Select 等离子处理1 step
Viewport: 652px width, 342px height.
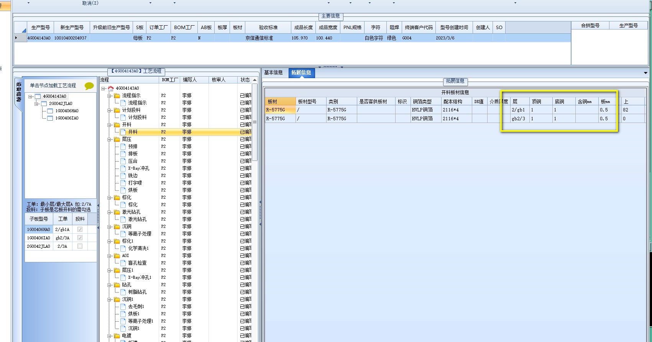click(141, 321)
